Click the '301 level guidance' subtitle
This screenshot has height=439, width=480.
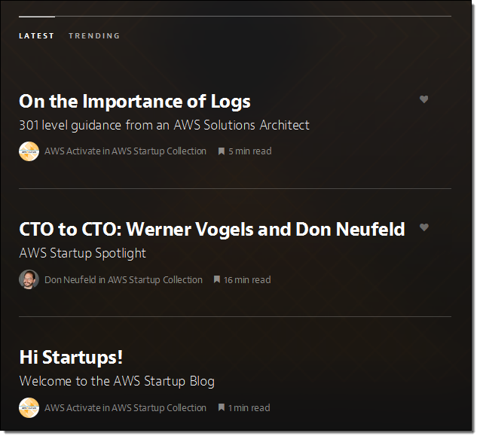pos(164,125)
